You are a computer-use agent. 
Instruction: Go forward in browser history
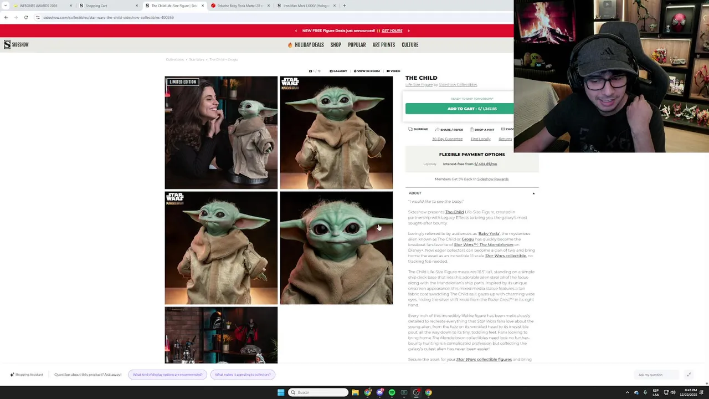pyautogui.click(x=16, y=17)
